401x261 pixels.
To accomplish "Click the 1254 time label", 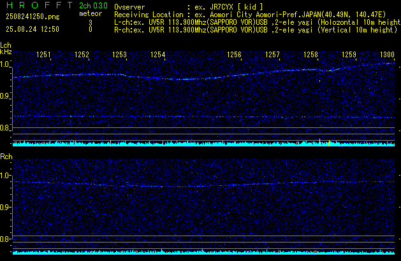I will coord(158,54).
